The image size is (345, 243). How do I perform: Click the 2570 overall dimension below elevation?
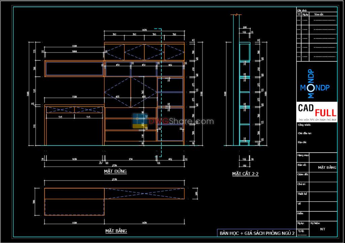coord(115,166)
